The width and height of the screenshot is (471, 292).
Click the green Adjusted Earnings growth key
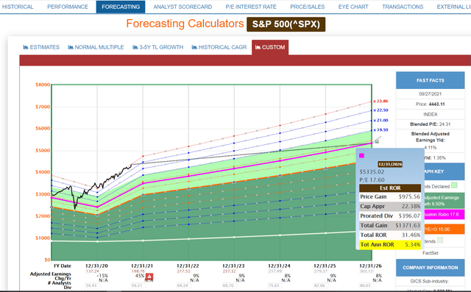click(444, 201)
